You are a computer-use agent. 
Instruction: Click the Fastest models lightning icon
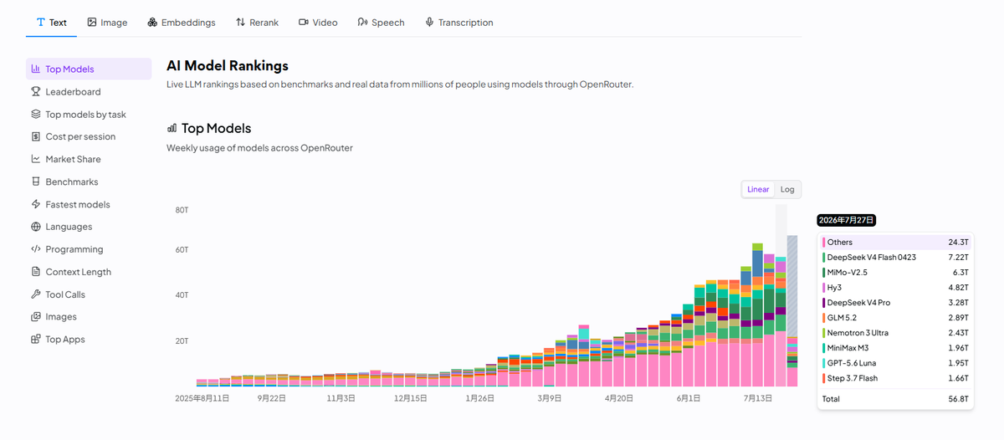[36, 204]
